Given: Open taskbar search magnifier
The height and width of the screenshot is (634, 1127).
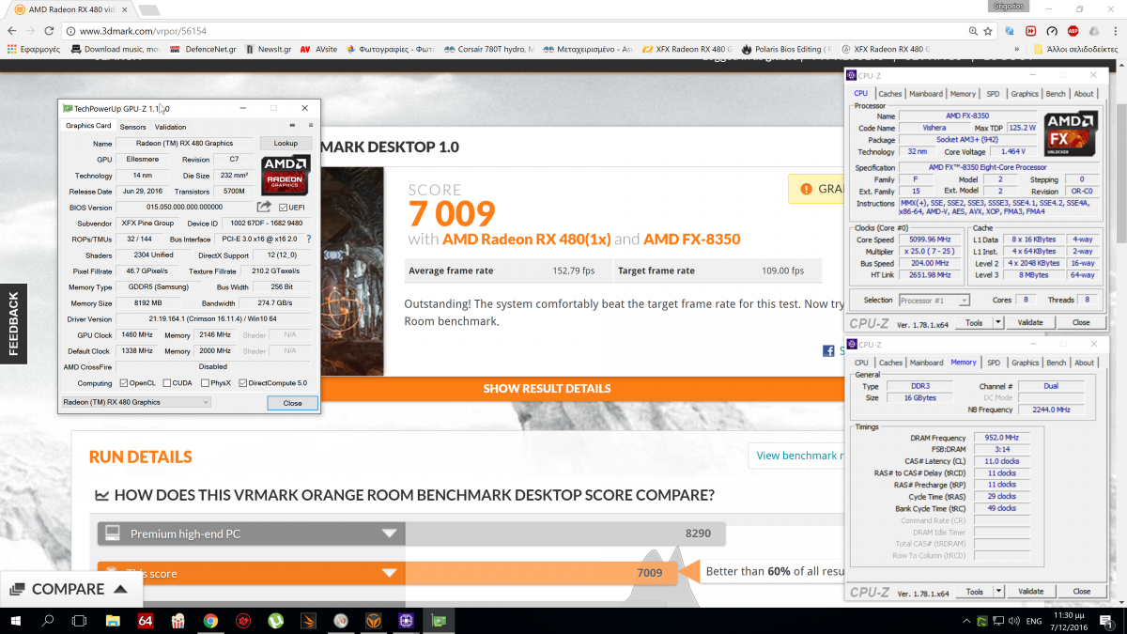Looking at the screenshot, I should (48, 620).
